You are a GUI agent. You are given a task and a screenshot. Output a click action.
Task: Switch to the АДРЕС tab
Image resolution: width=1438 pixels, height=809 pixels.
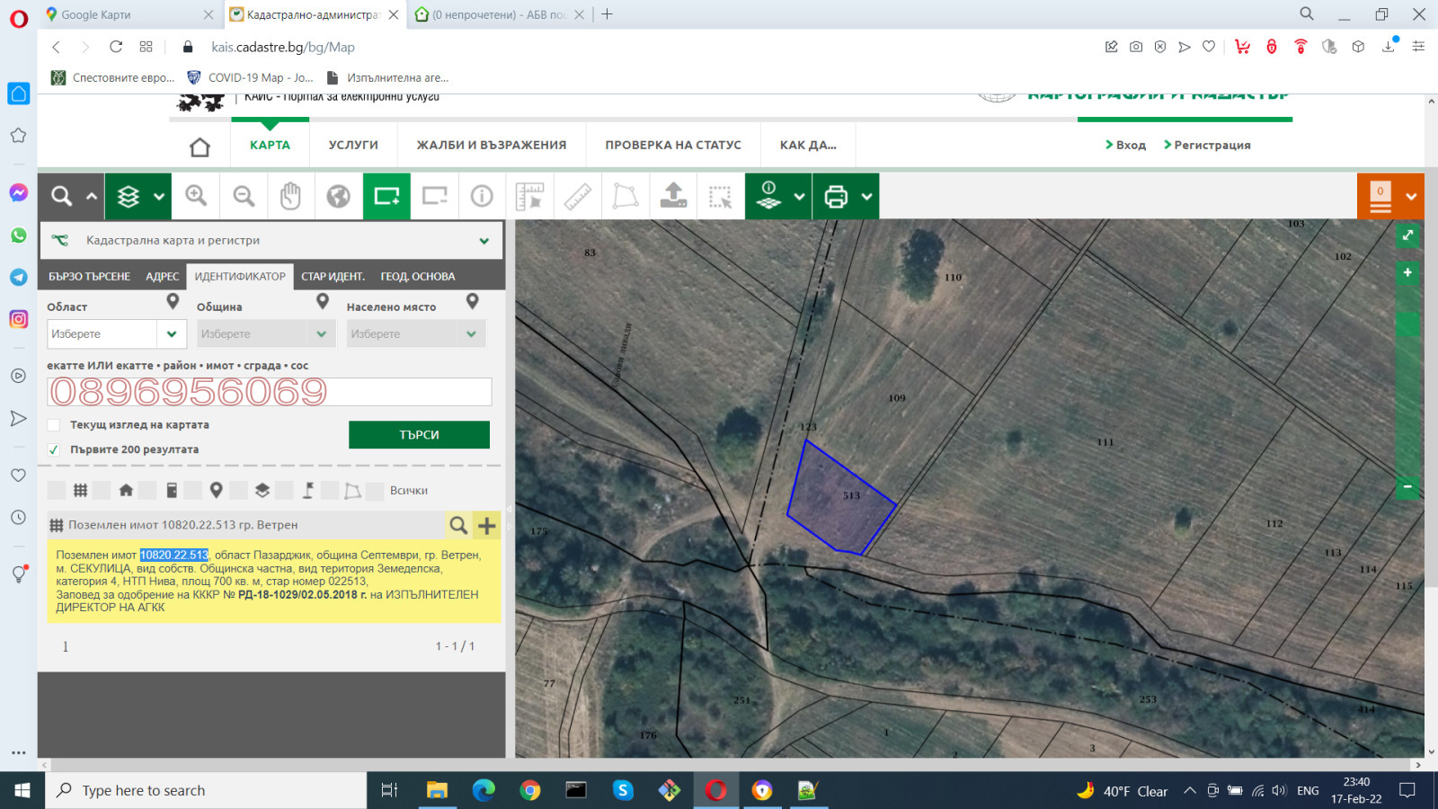click(163, 277)
